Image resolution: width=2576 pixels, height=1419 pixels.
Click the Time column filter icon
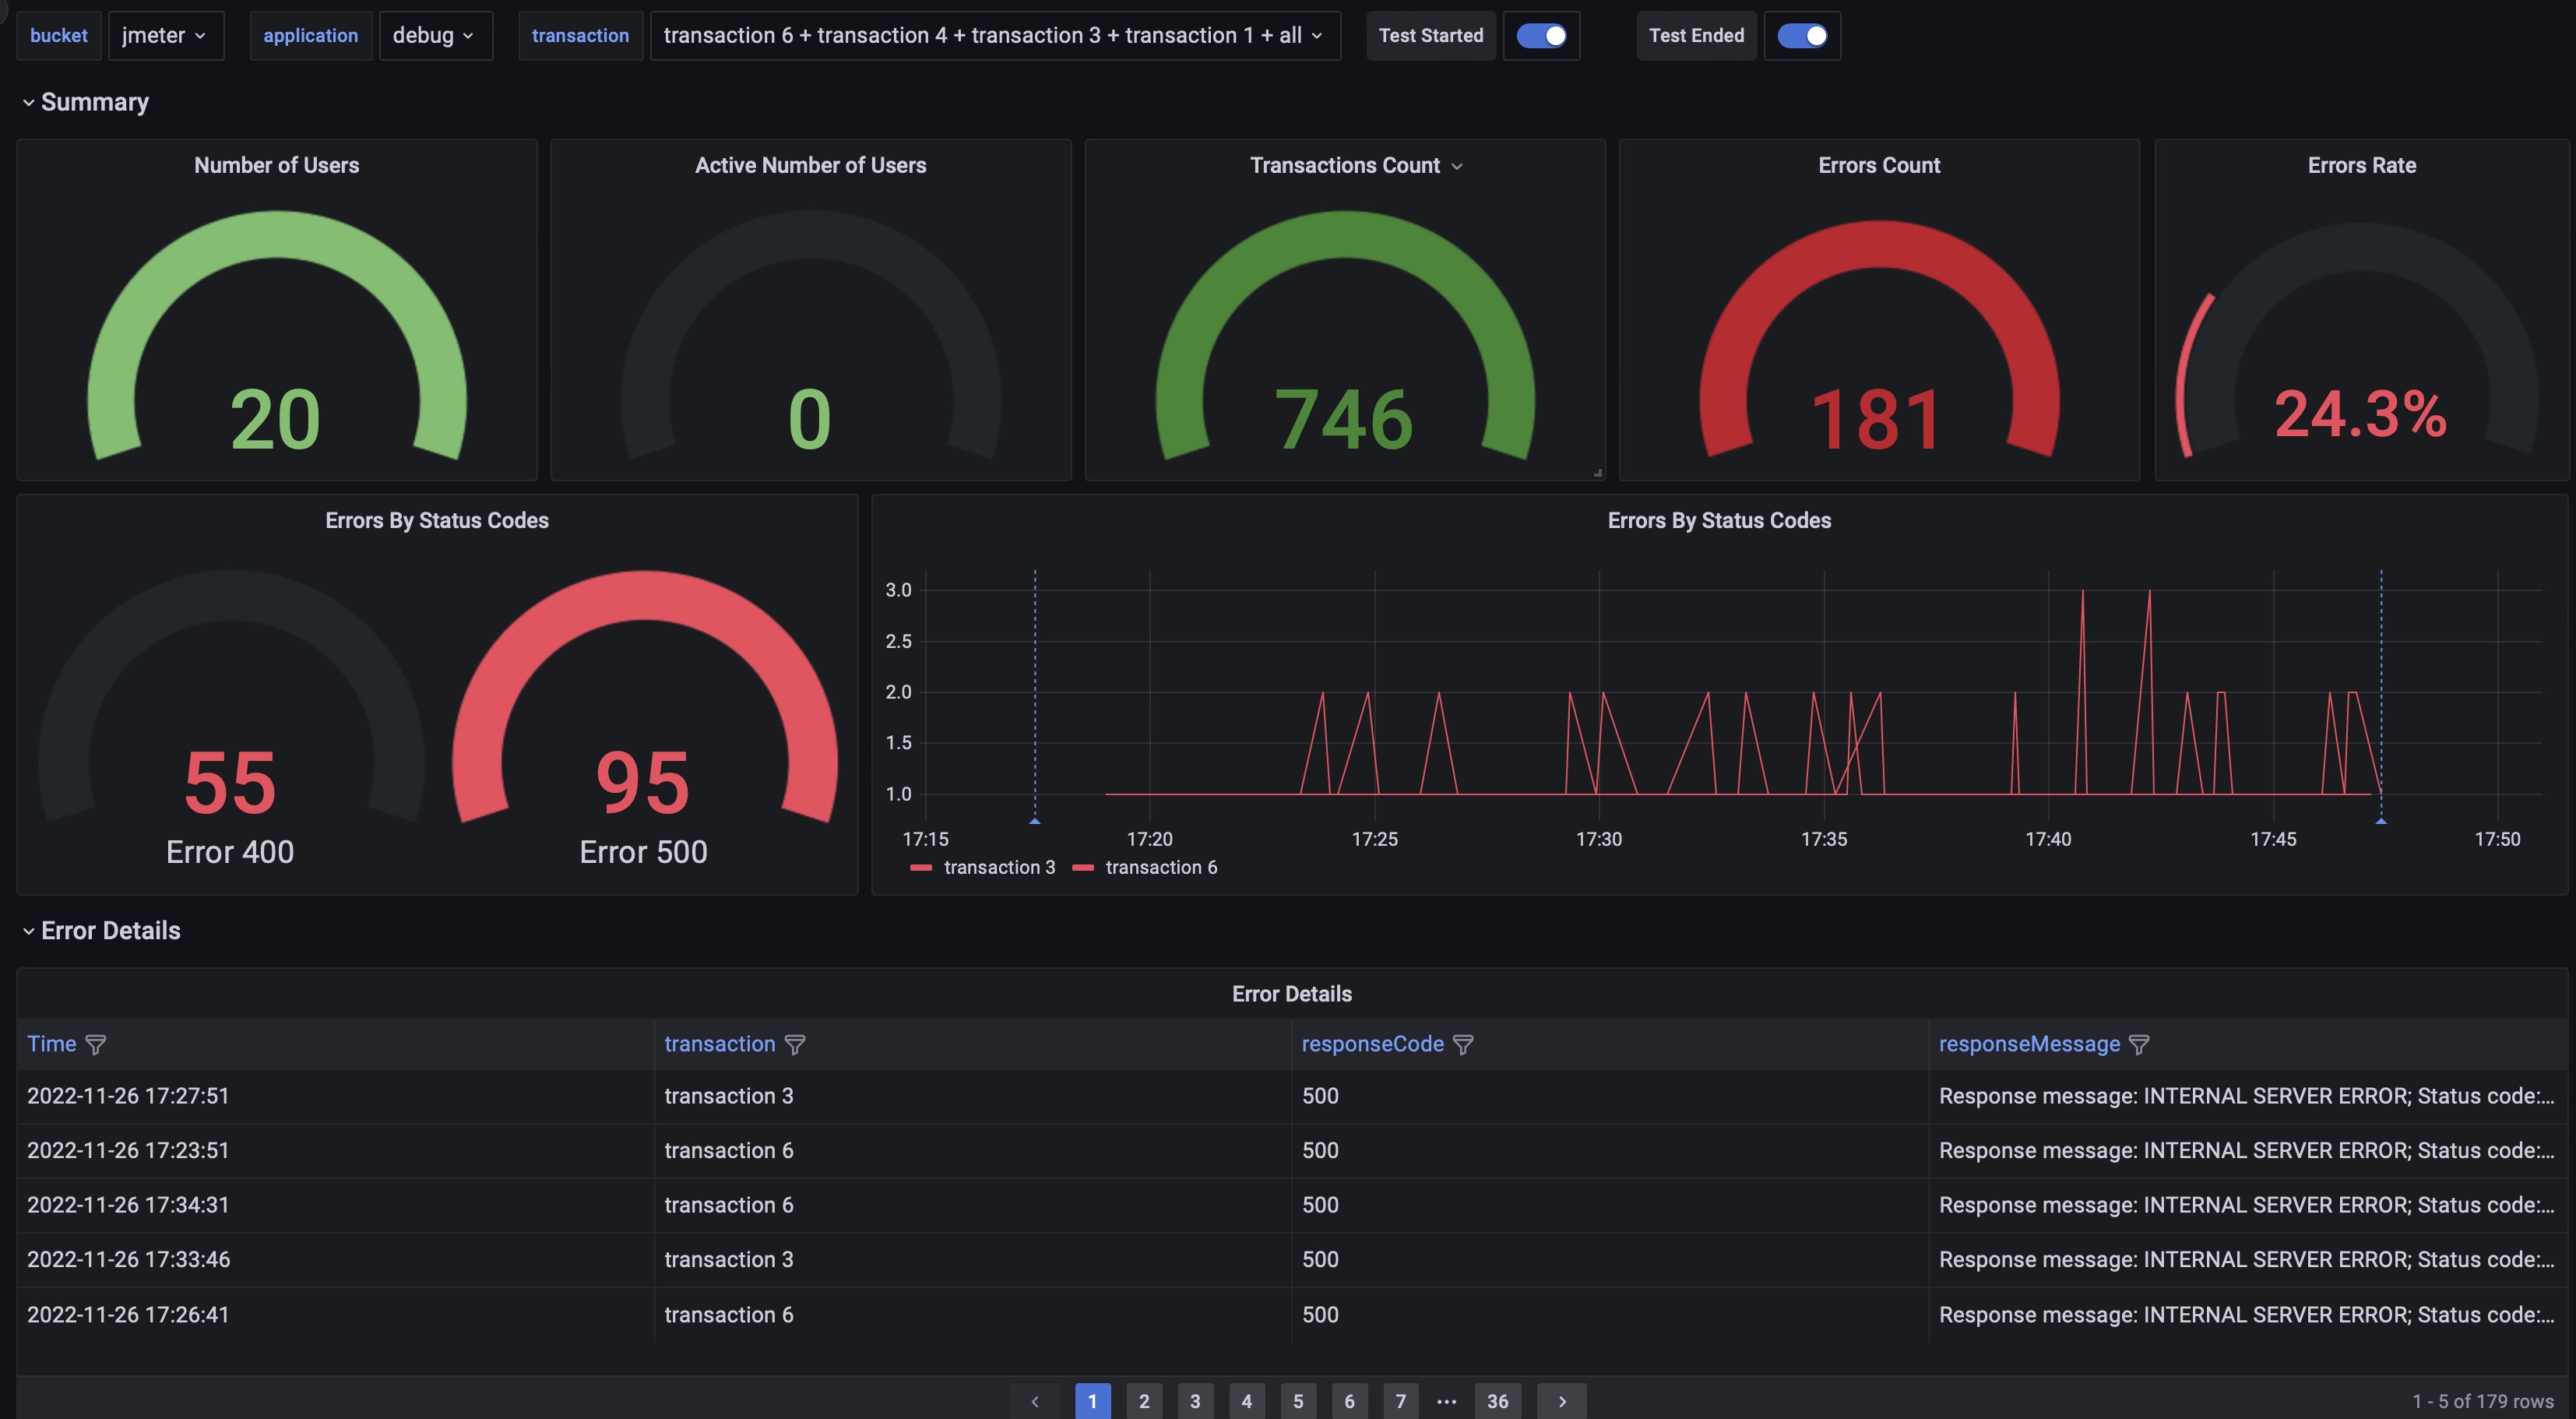pyautogui.click(x=96, y=1044)
